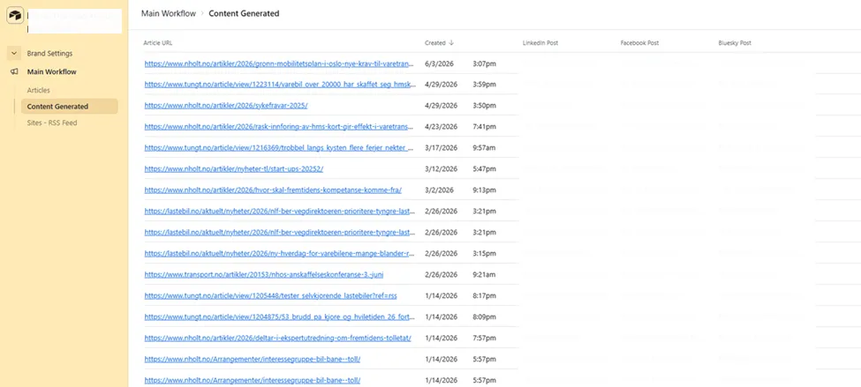Open Sites - RSS Feed page
The height and width of the screenshot is (387, 861).
point(52,123)
